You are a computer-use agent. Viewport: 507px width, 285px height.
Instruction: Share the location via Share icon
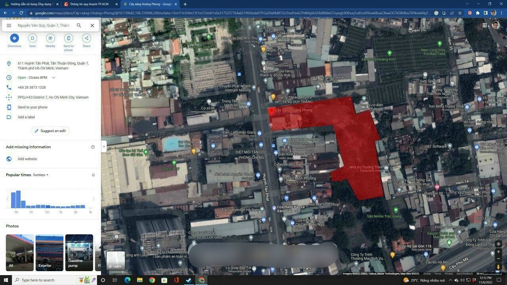coord(86,38)
